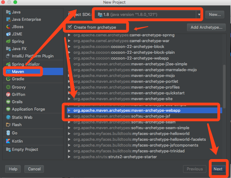Click the Flash folder icon
Viewport: 231px width, 178px height.
tap(8, 125)
